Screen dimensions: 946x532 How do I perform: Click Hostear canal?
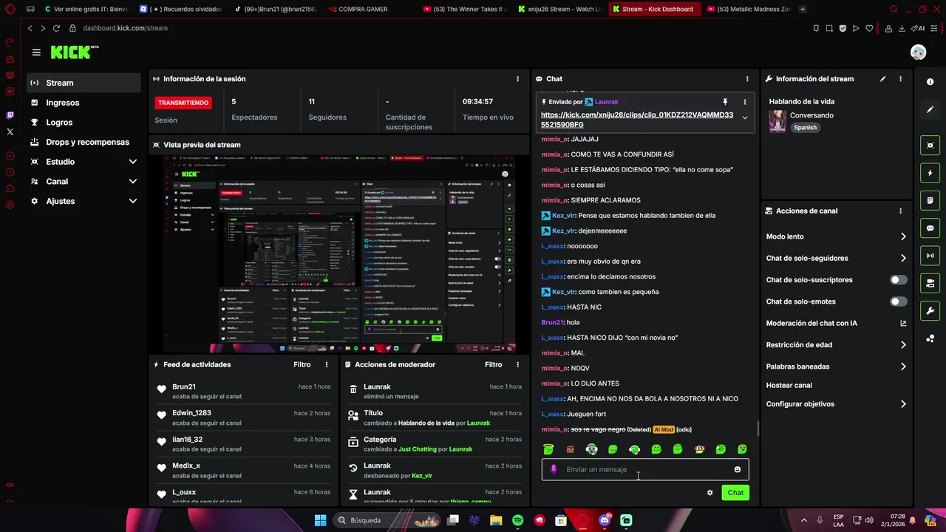(789, 386)
